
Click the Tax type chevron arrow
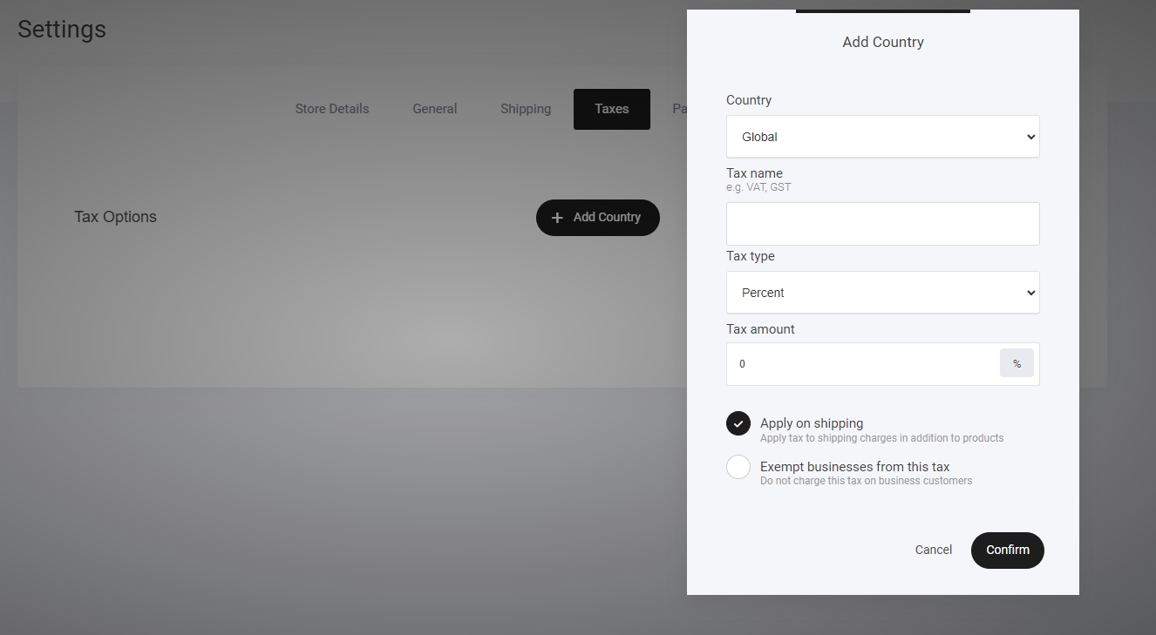pos(1030,293)
